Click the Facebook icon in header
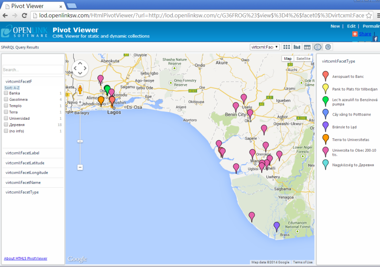380x267 pixels. pos(375,38)
